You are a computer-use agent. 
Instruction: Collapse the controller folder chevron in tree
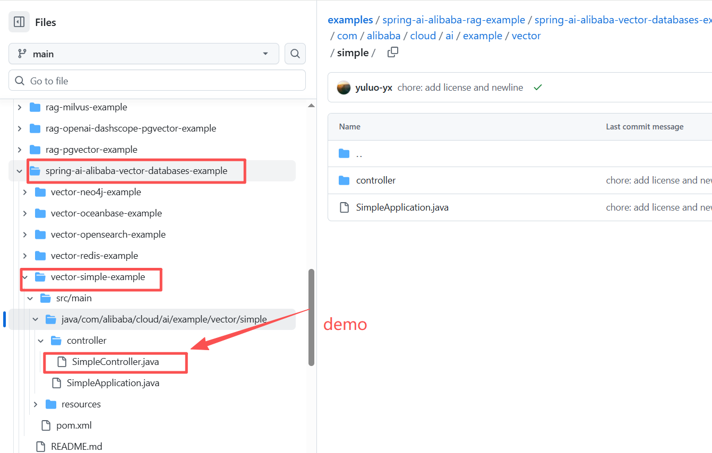click(x=41, y=341)
